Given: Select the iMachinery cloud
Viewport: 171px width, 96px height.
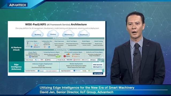Looking at the screenshot, I should coord(68,34).
